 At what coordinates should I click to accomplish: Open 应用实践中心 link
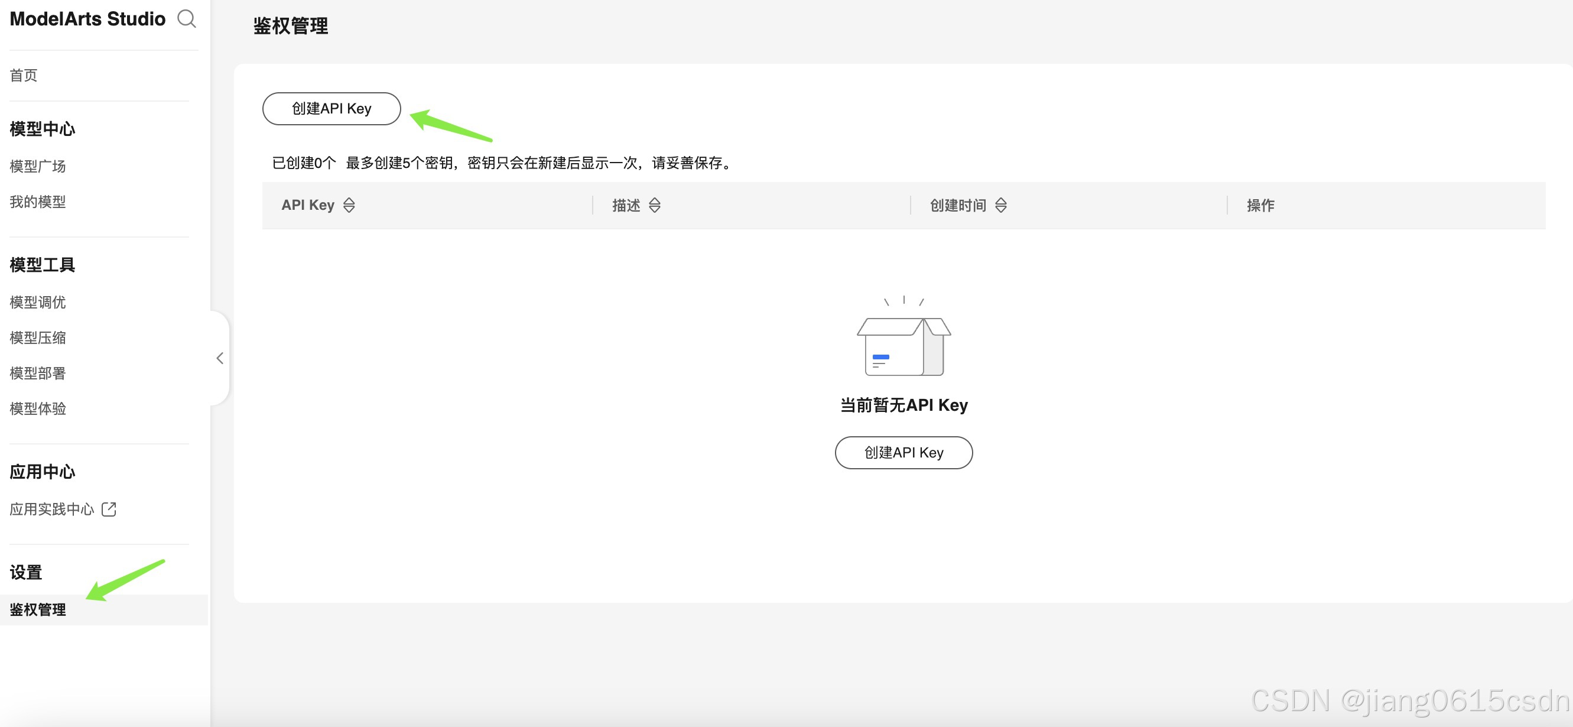(53, 509)
